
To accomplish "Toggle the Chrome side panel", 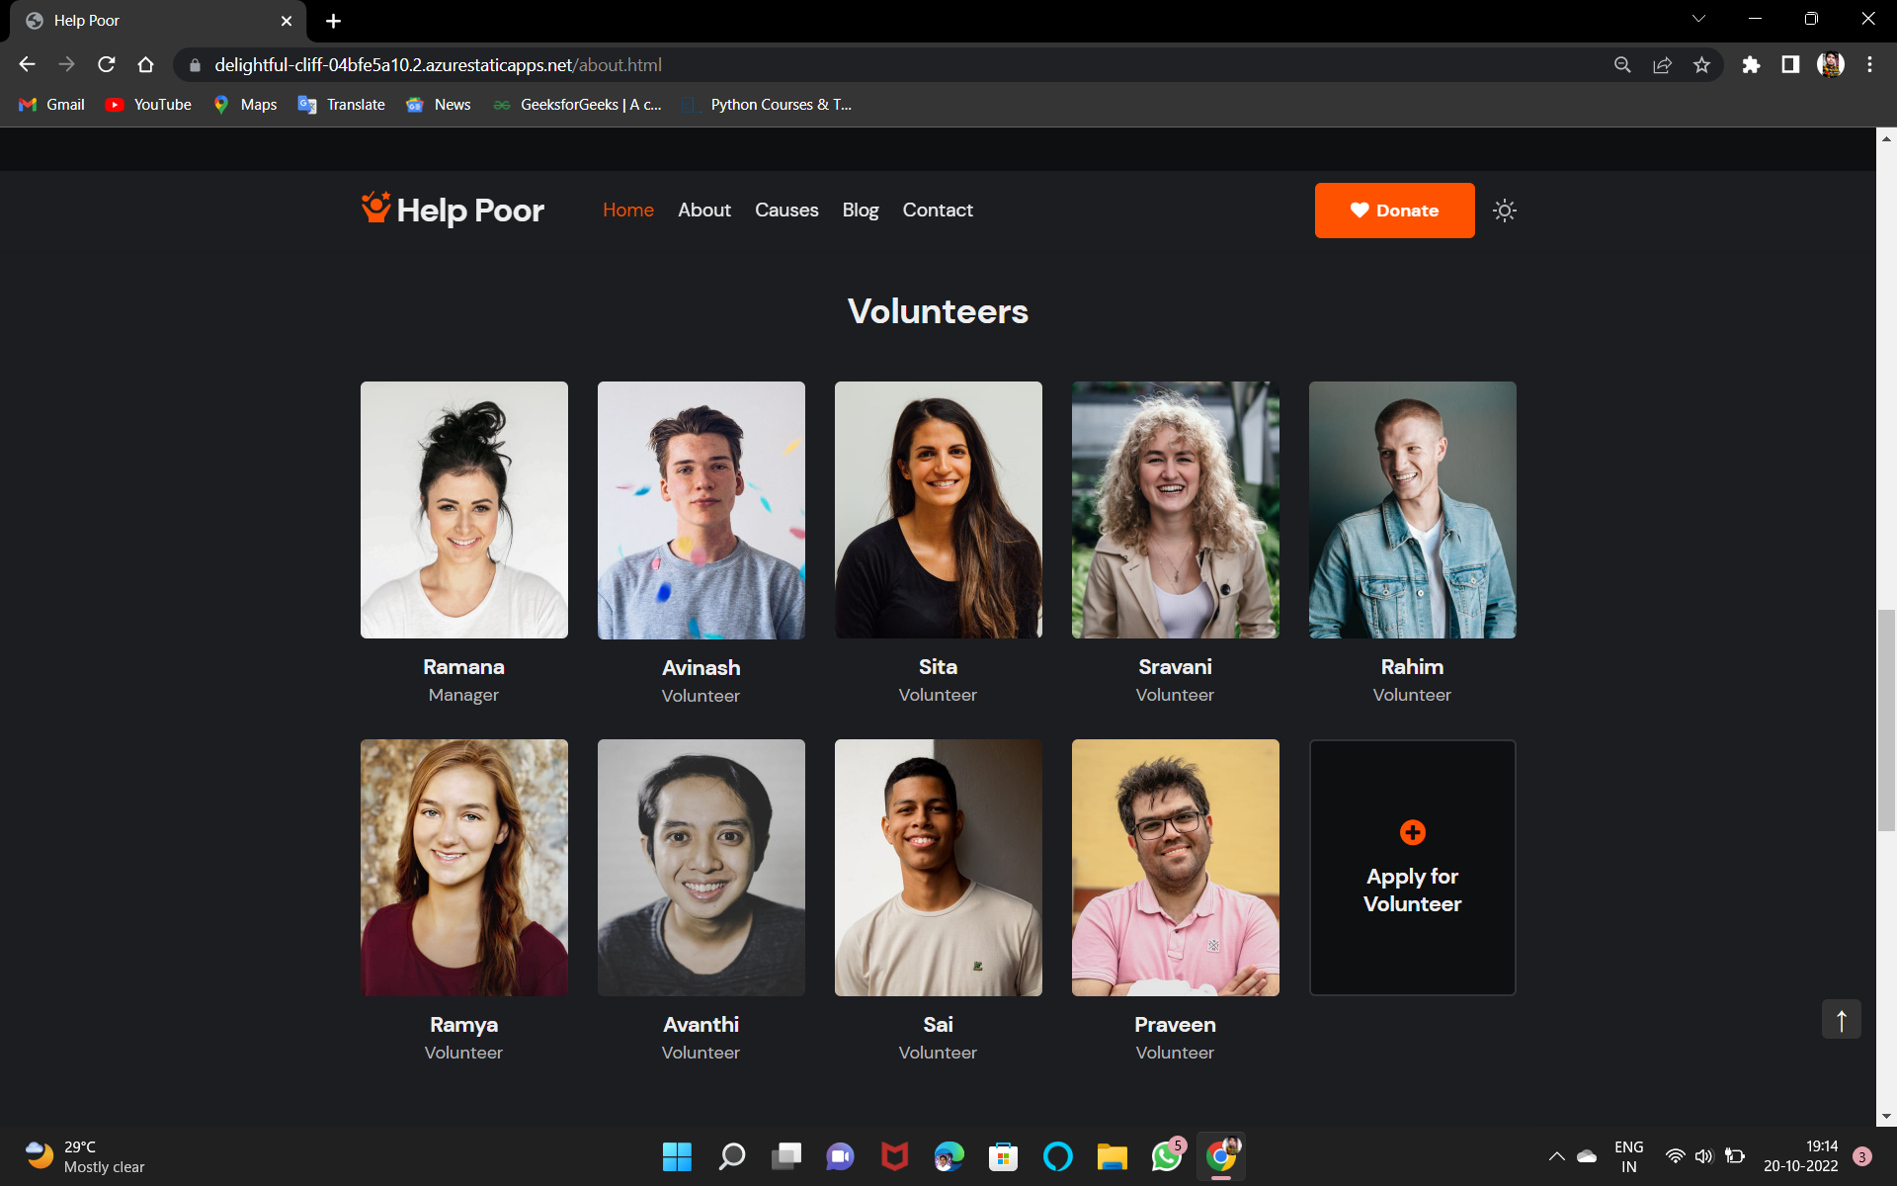I will (1789, 65).
